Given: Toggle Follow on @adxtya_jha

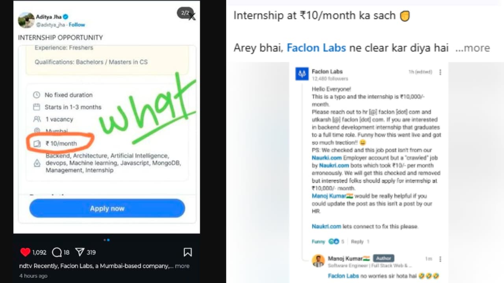Looking at the screenshot, I should [77, 24].
